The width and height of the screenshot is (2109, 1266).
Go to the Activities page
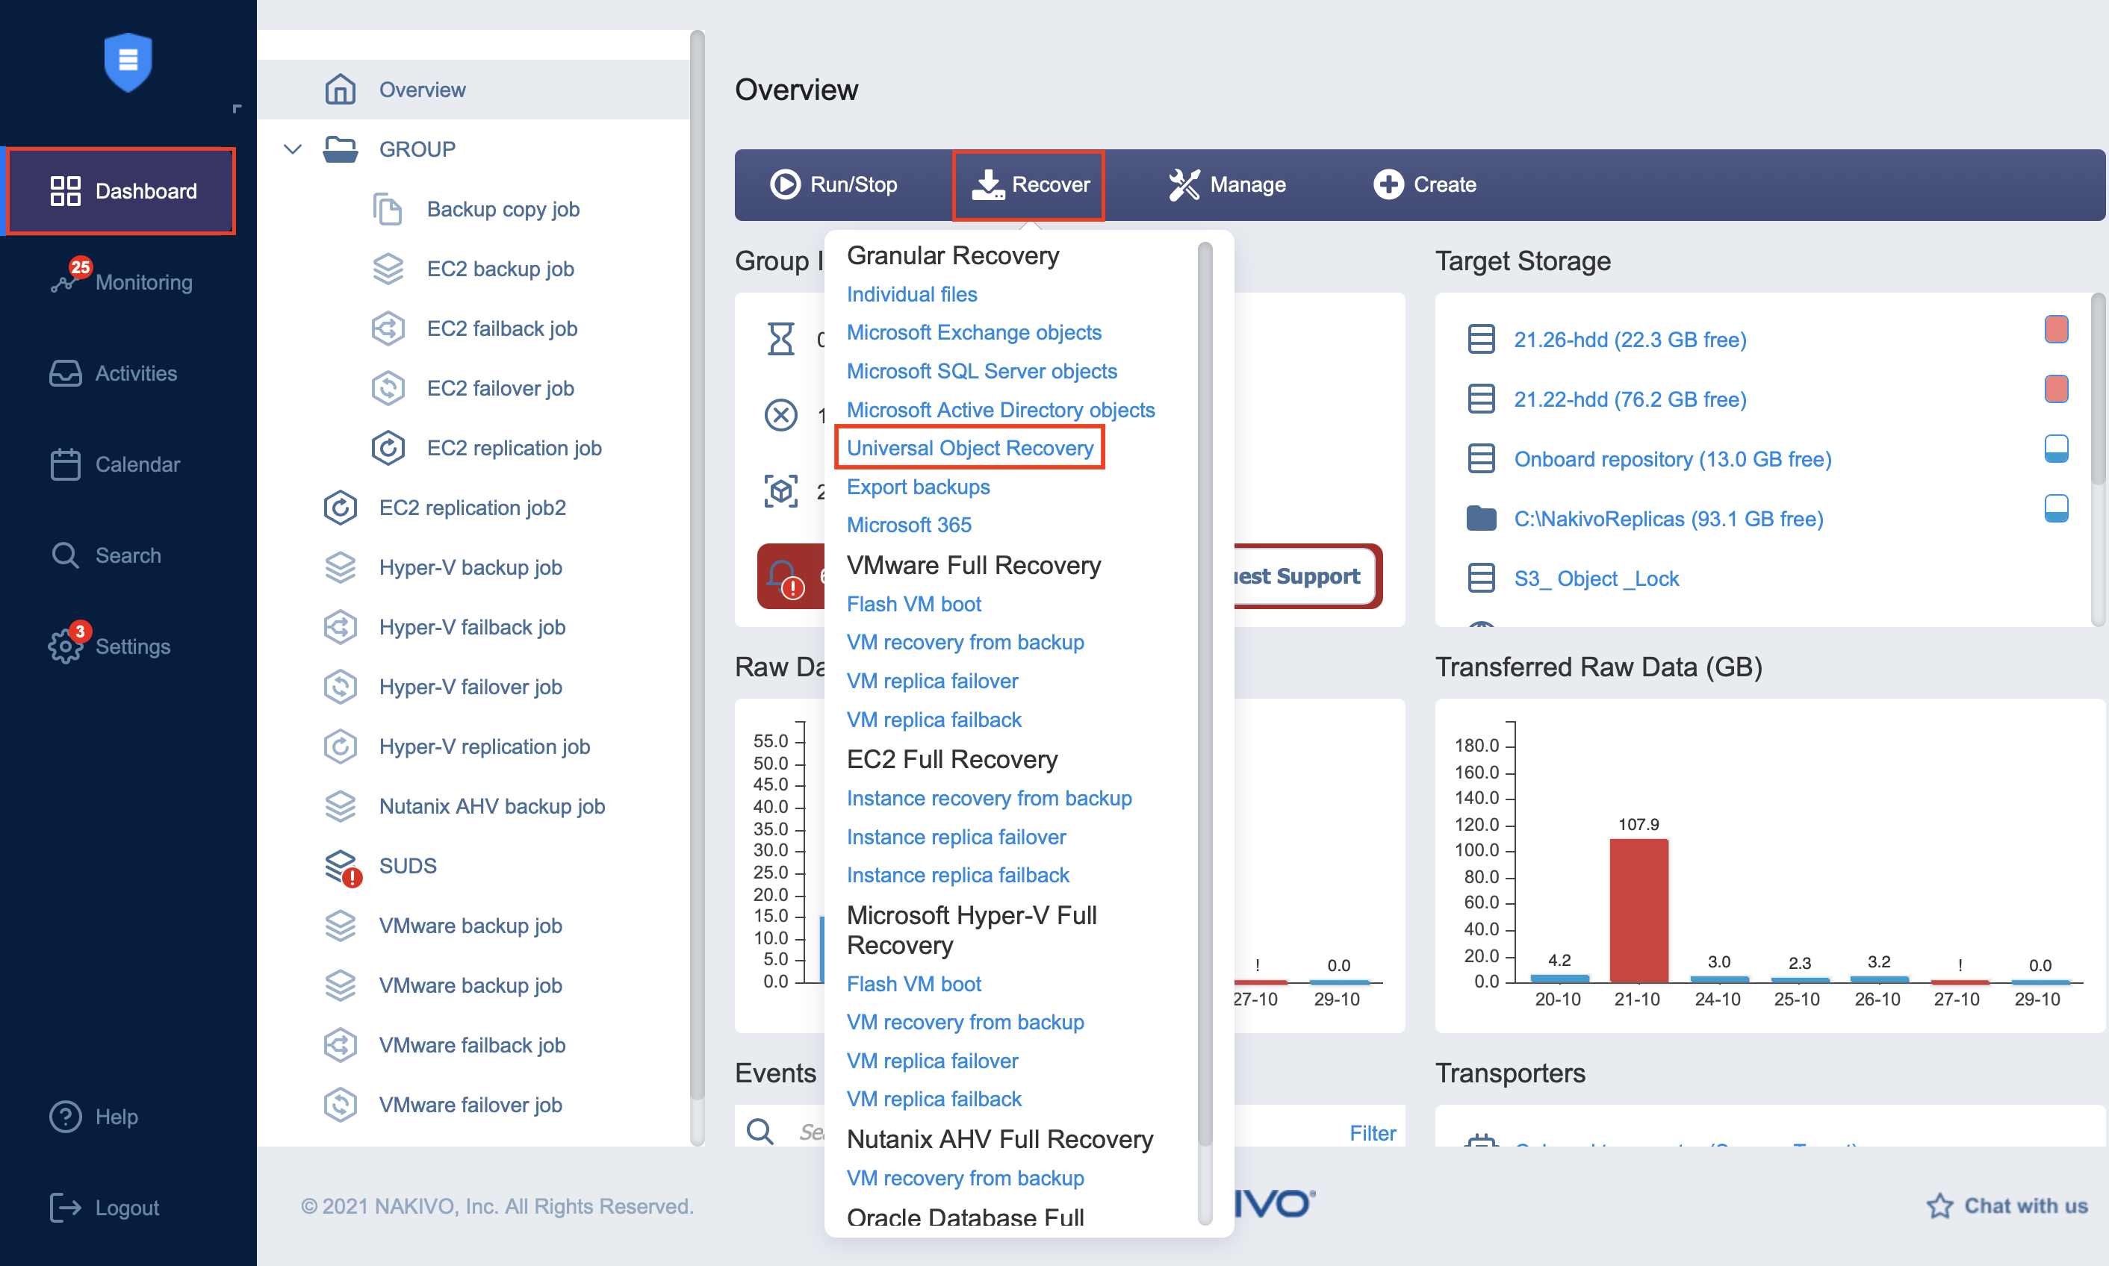114,372
